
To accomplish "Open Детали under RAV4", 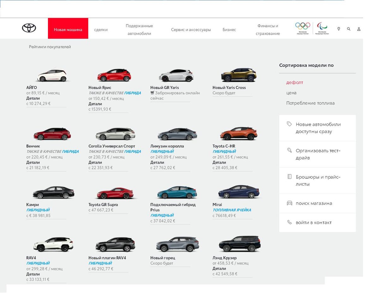I will 33,274.
